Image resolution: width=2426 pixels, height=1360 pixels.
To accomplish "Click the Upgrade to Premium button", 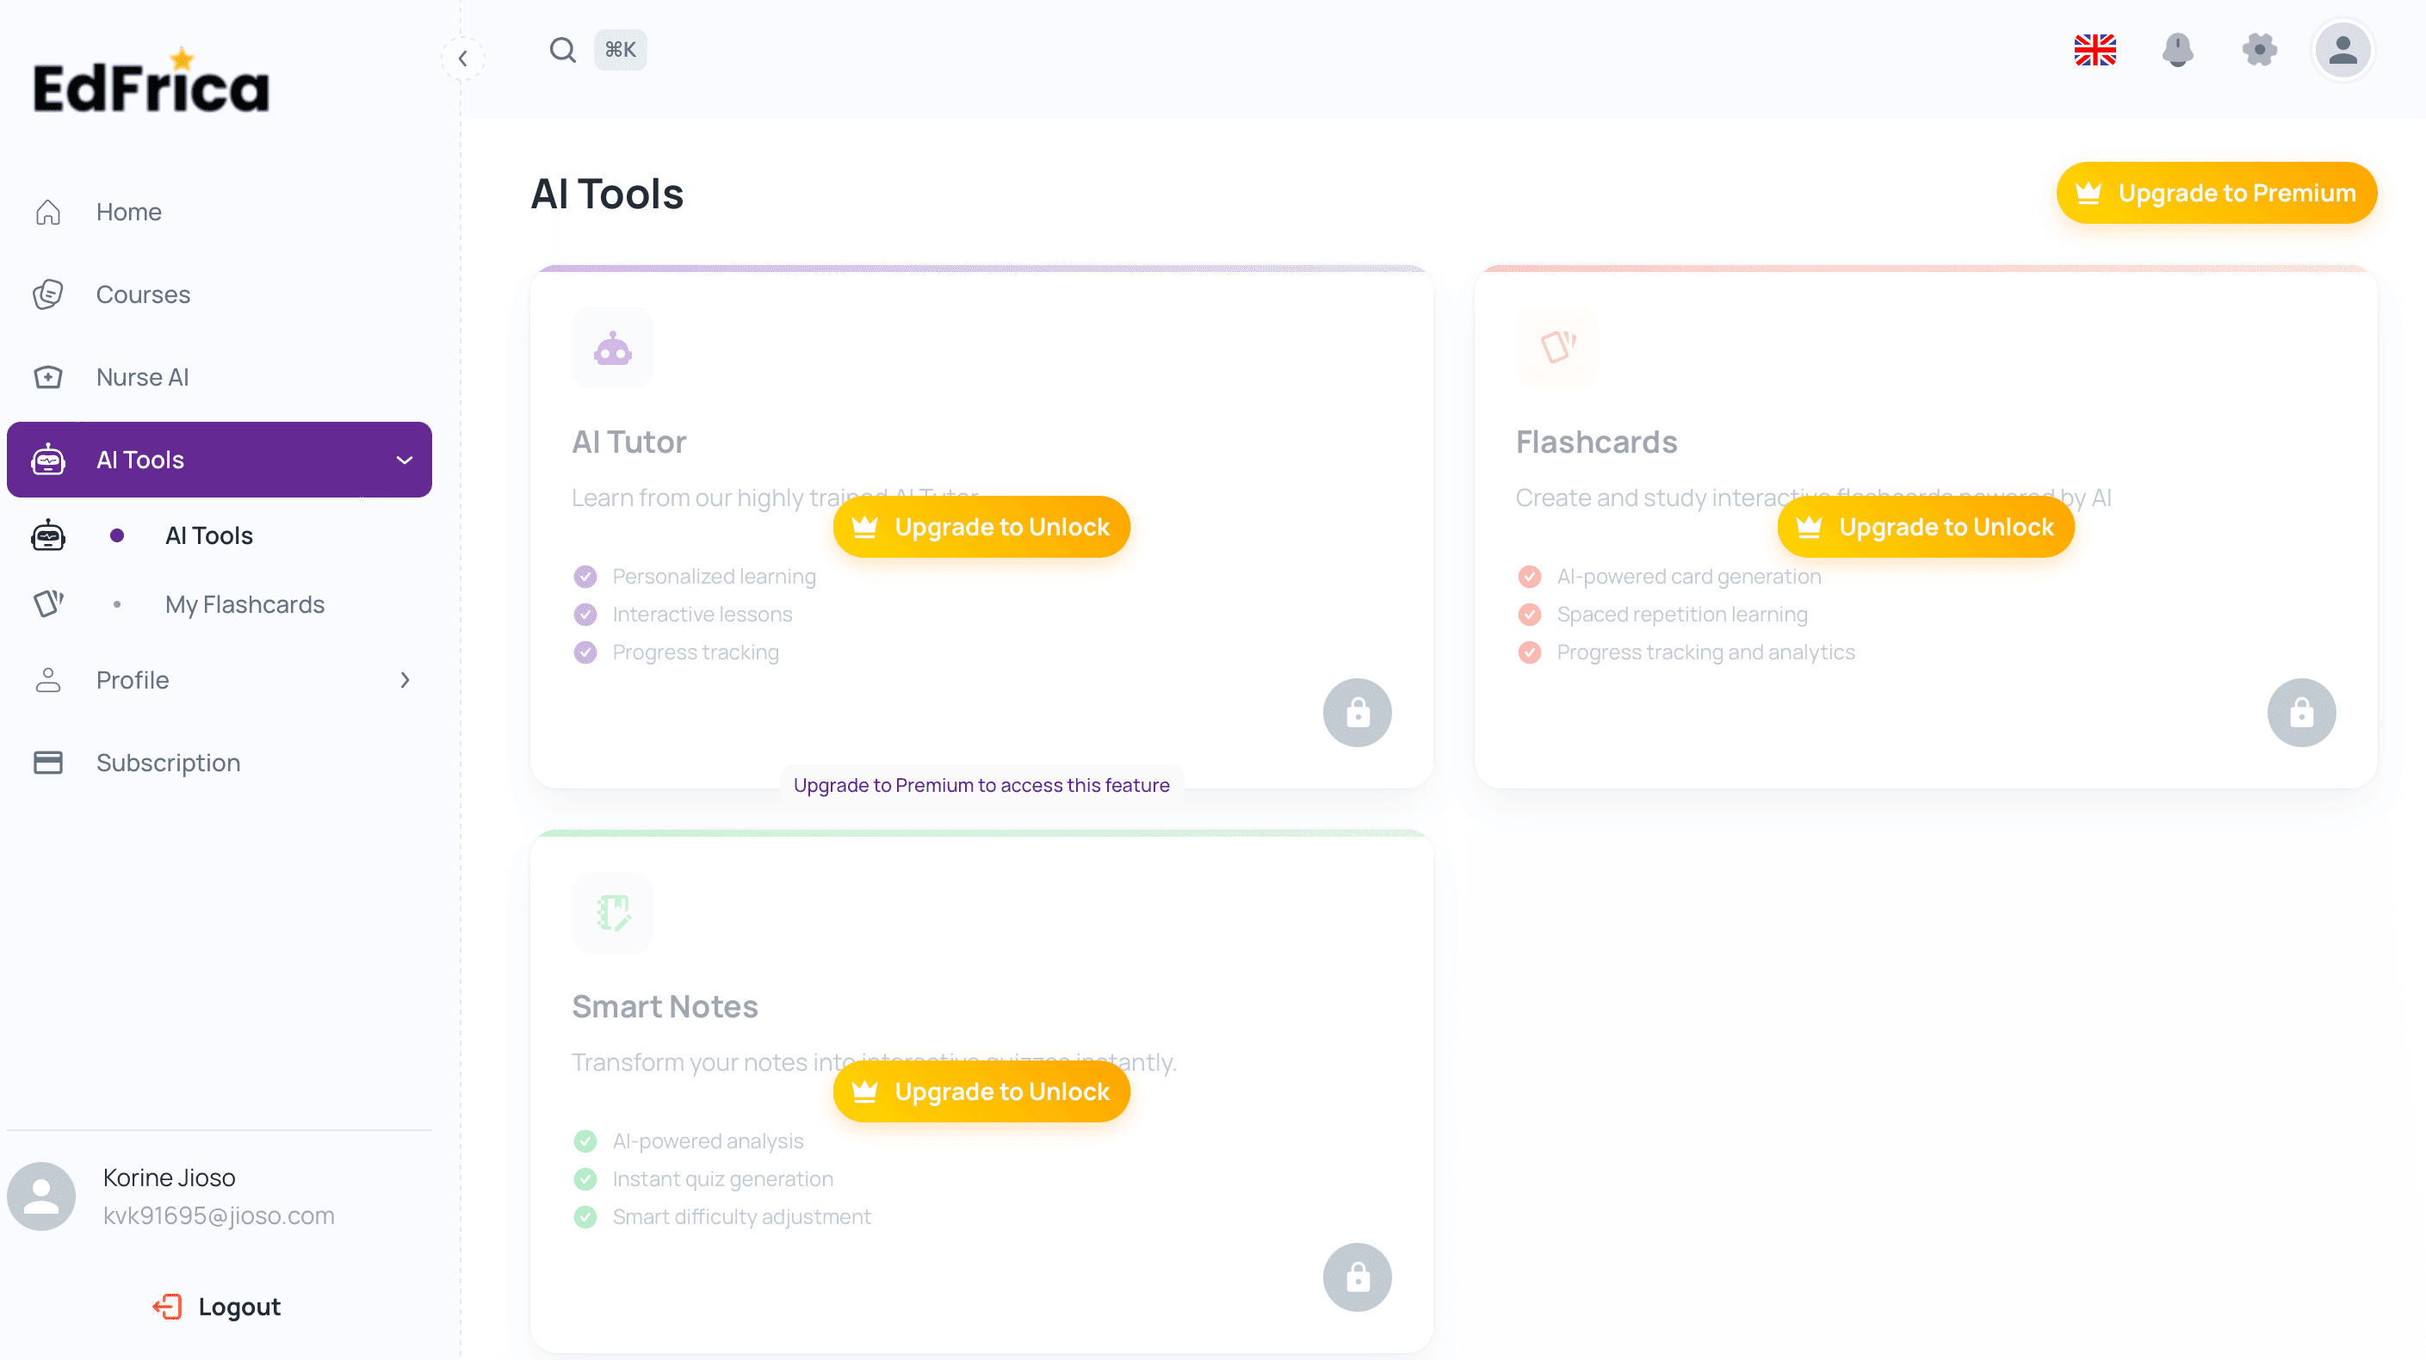I will point(2216,193).
